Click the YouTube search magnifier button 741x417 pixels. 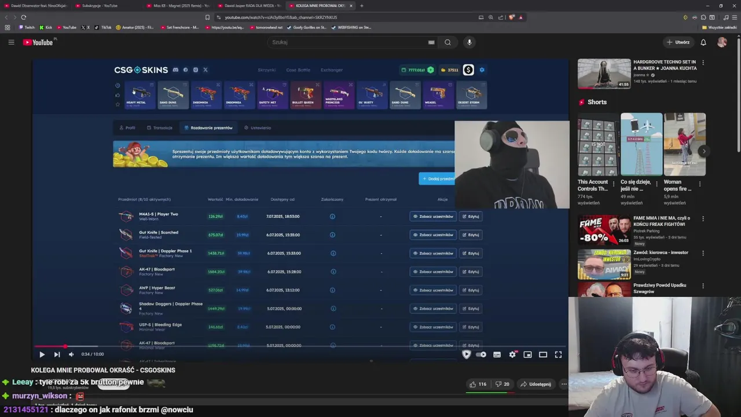[x=447, y=42]
